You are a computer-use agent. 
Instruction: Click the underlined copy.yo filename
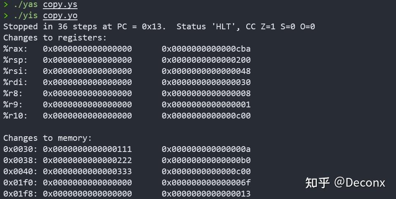click(60, 16)
